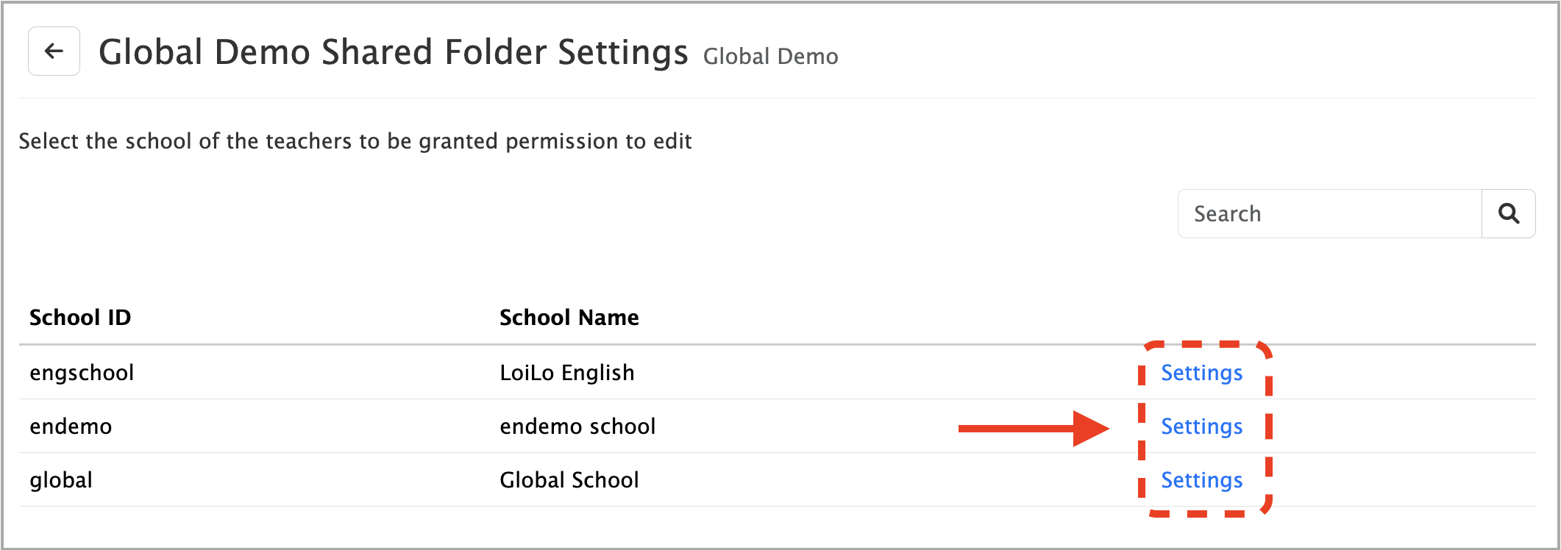Click the School ID column header

pos(80,318)
